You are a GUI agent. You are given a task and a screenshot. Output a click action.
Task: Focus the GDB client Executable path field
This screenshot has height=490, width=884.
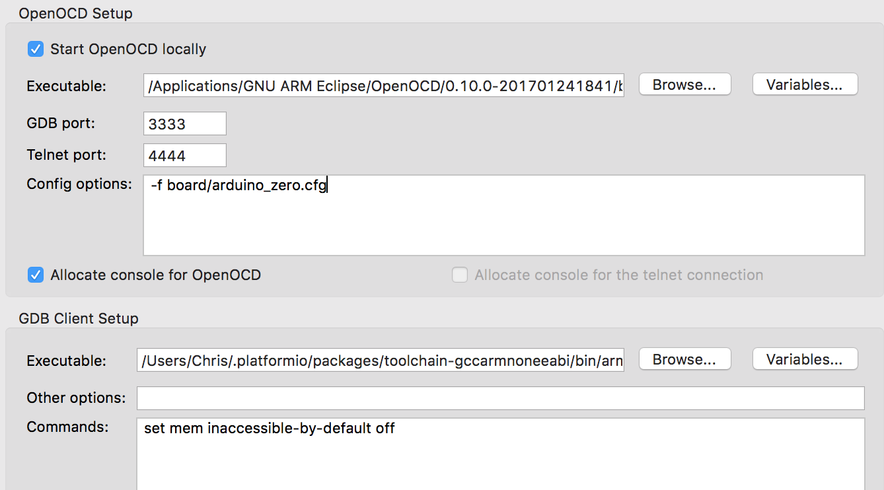pyautogui.click(x=380, y=361)
